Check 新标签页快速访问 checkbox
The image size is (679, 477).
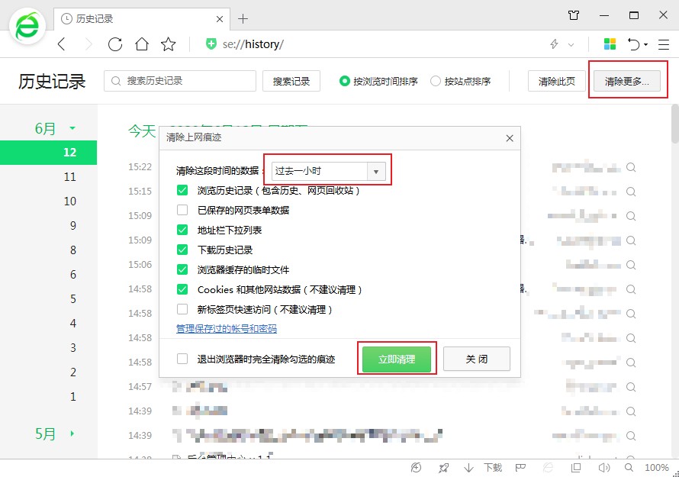coord(182,309)
